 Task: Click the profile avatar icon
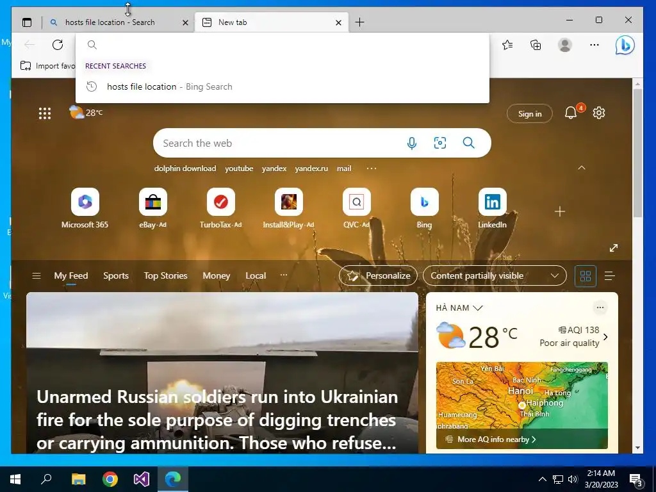click(565, 45)
